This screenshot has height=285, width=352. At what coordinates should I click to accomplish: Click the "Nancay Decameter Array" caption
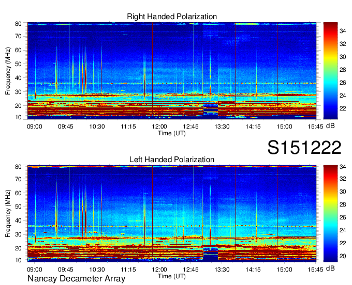[x=76, y=279]
